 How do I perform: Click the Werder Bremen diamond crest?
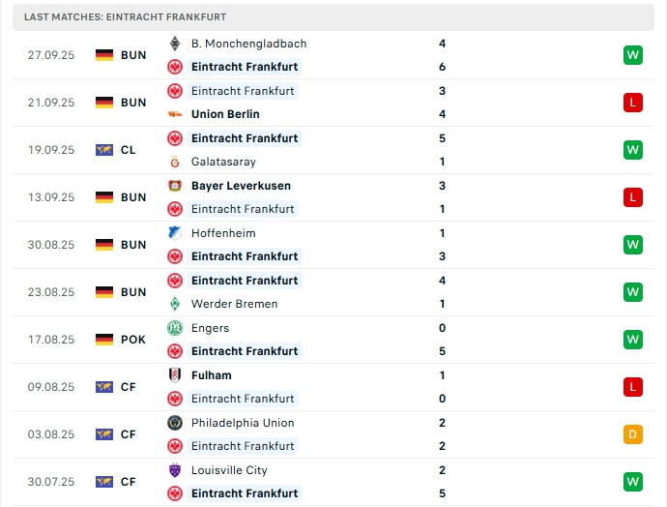point(175,304)
